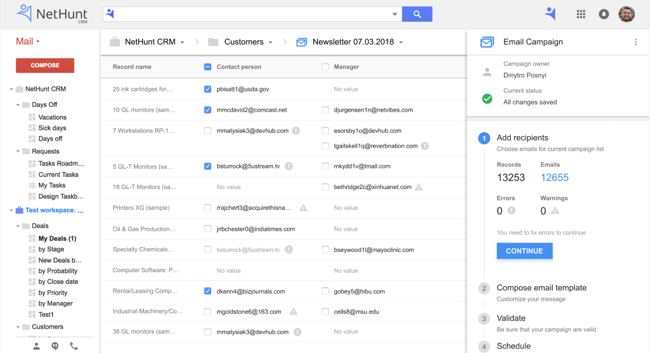Viewport: 650px width, 353px height.
Task: Click the warning triangle beside bethridge2c@xinhuanet.com
Action: (418, 187)
